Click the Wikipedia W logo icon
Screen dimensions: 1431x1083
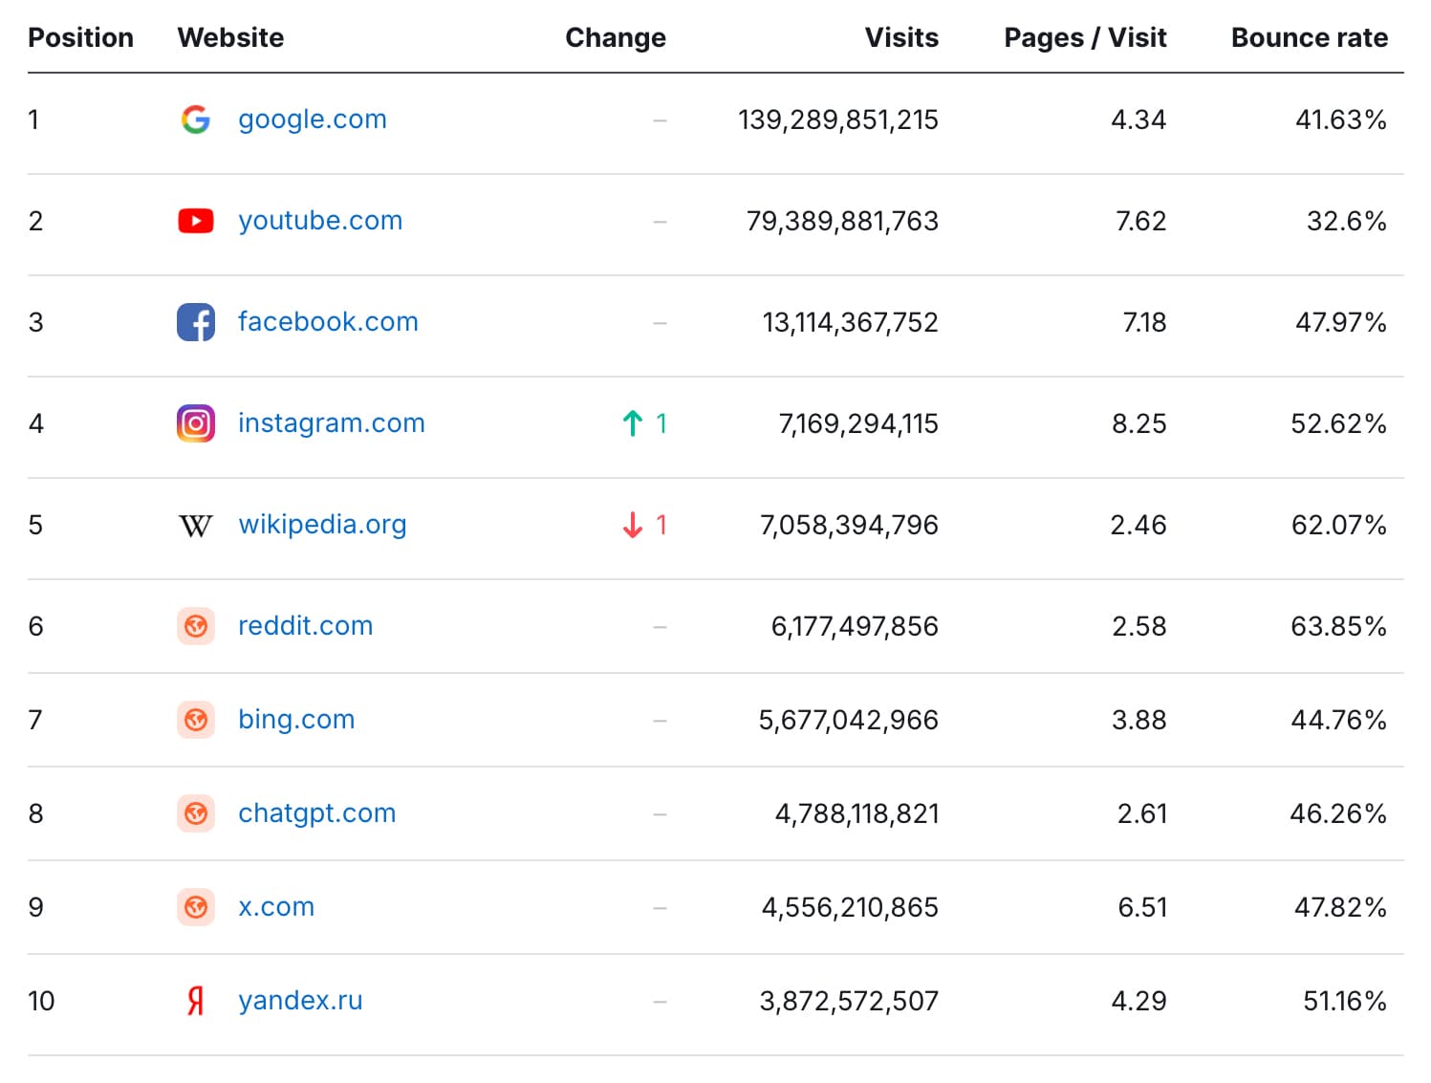(196, 526)
